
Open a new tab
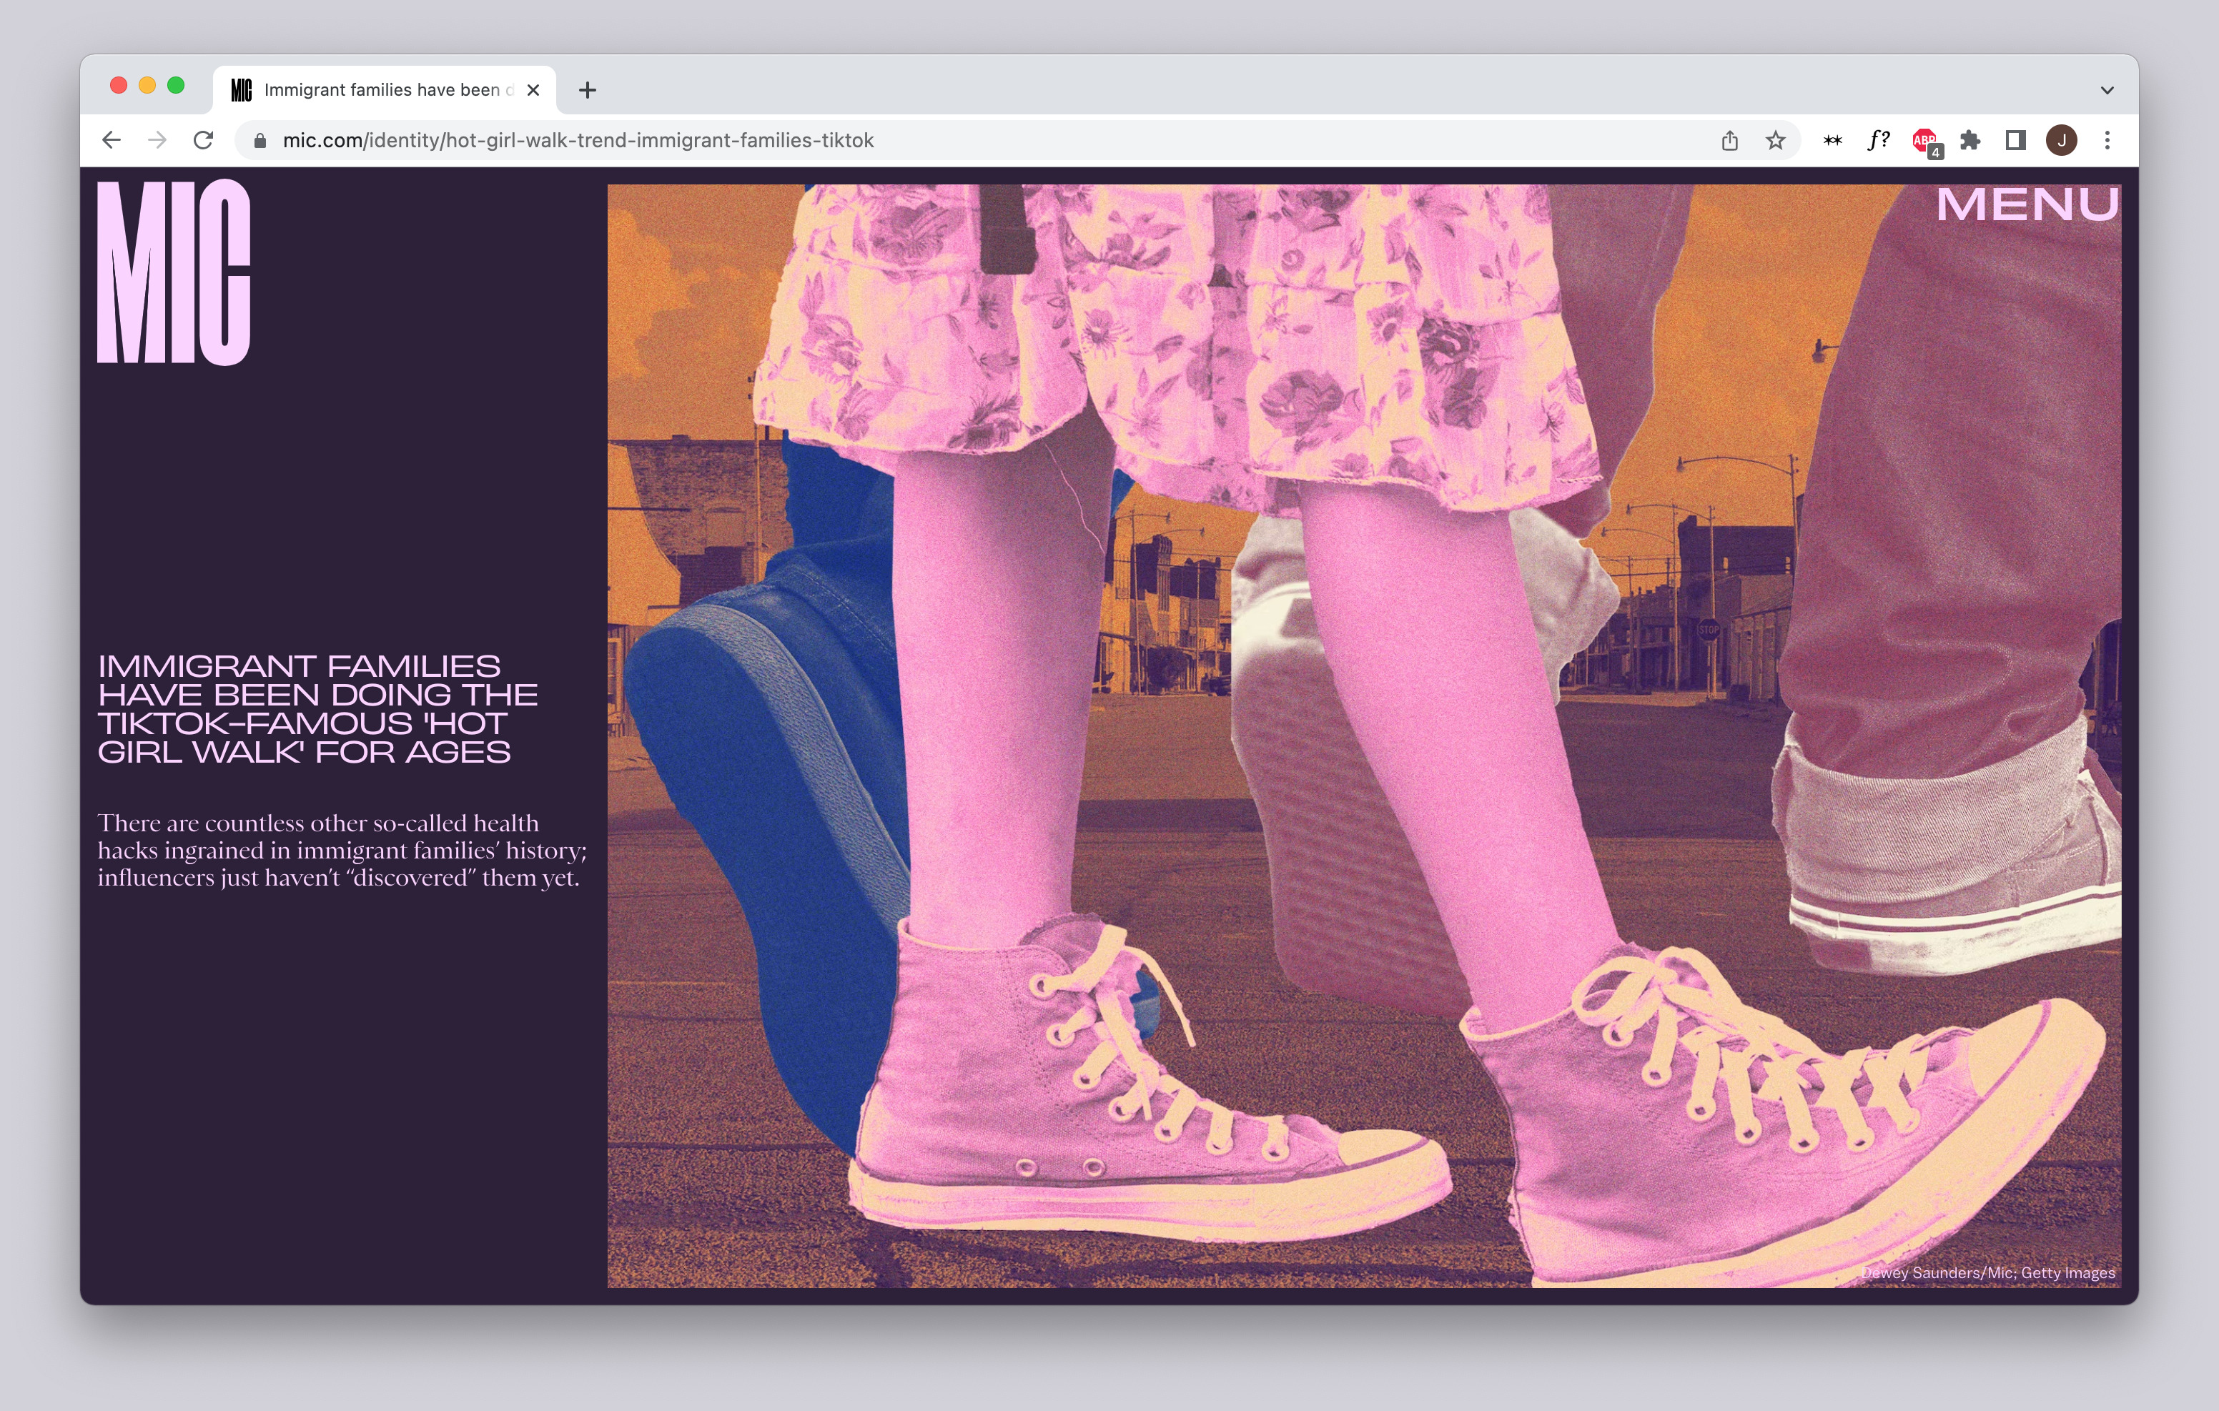tap(587, 90)
